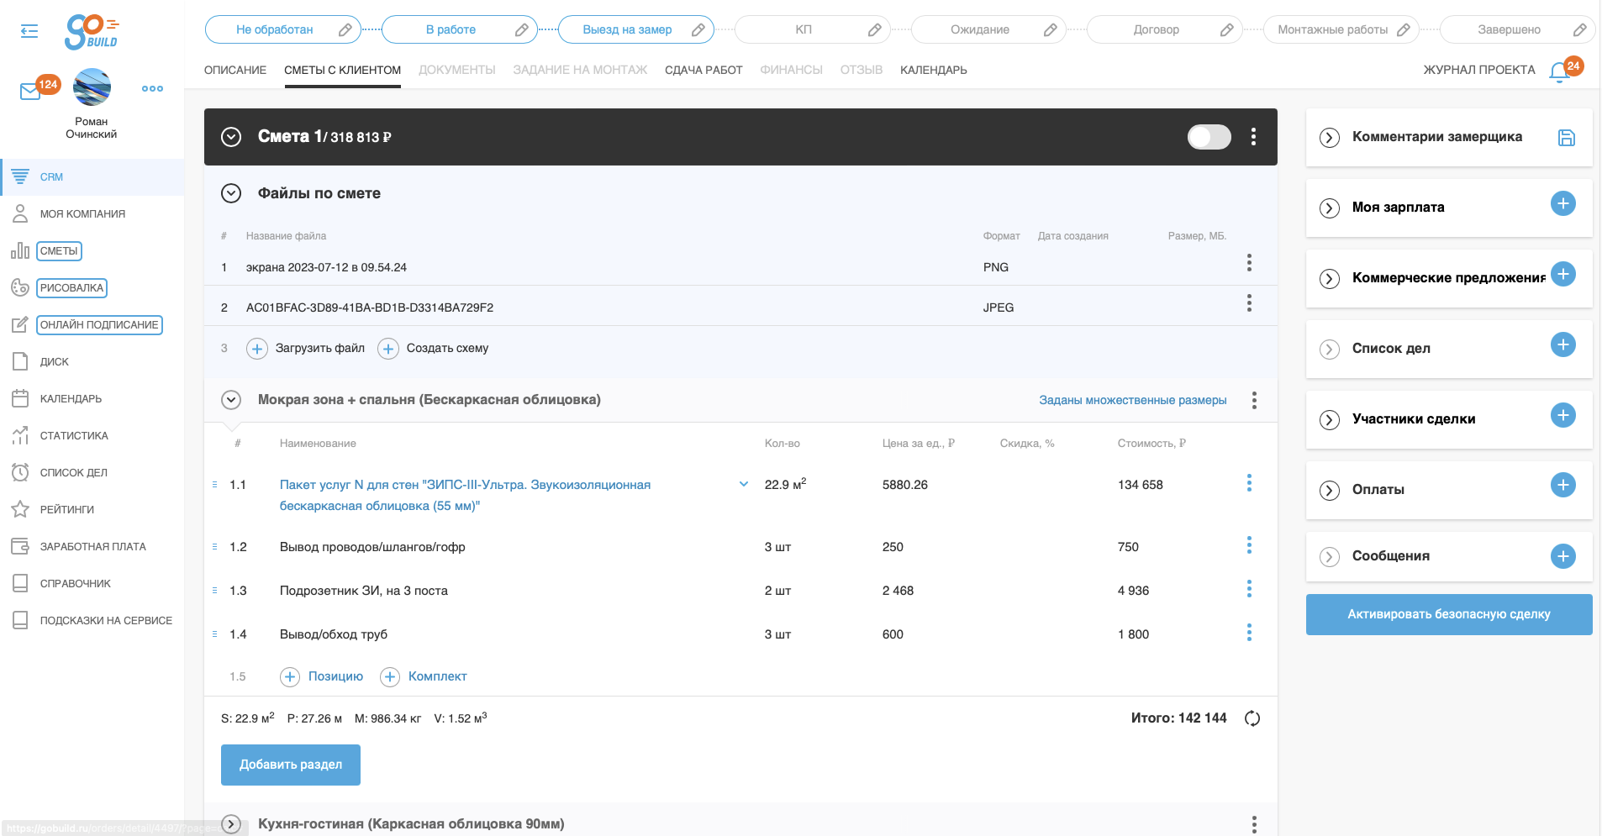The image size is (1602, 836).
Task: Click Создать схему plus button
Action: click(388, 349)
